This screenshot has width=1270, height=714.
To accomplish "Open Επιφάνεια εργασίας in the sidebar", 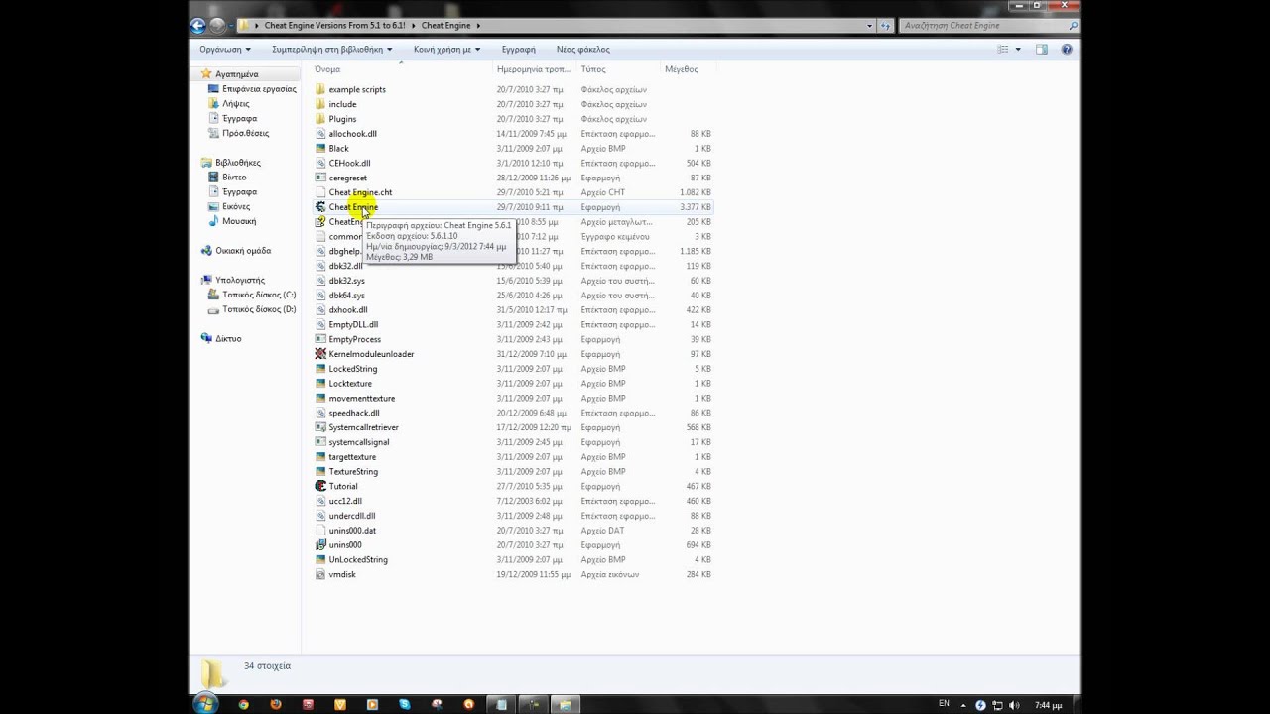I will [259, 89].
